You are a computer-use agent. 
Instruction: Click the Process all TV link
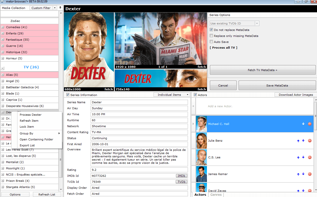click(x=223, y=48)
